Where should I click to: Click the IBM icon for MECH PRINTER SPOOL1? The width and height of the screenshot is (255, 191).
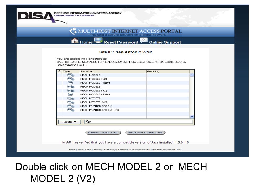[x=71, y=106]
